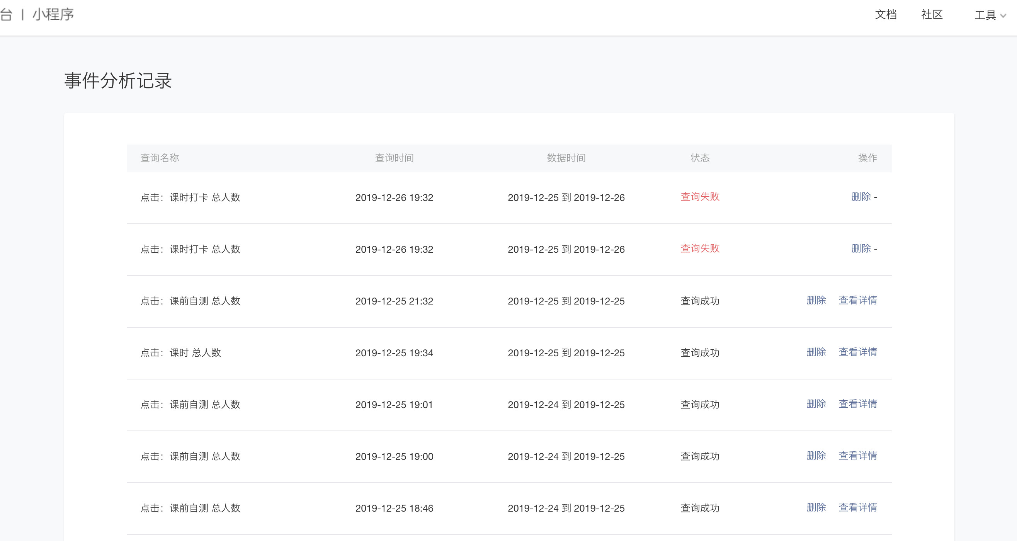Click the 文档 menu item
The image size is (1017, 541).
(x=886, y=15)
